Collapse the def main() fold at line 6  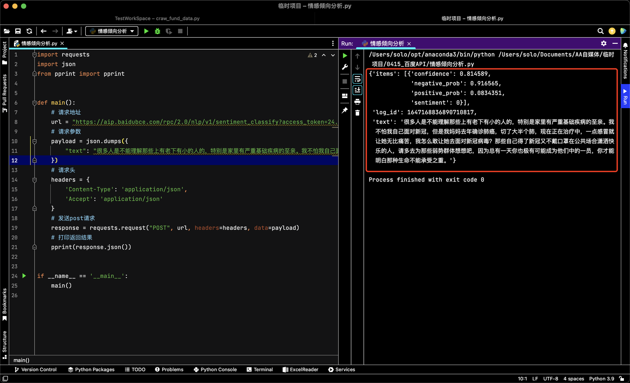click(34, 103)
